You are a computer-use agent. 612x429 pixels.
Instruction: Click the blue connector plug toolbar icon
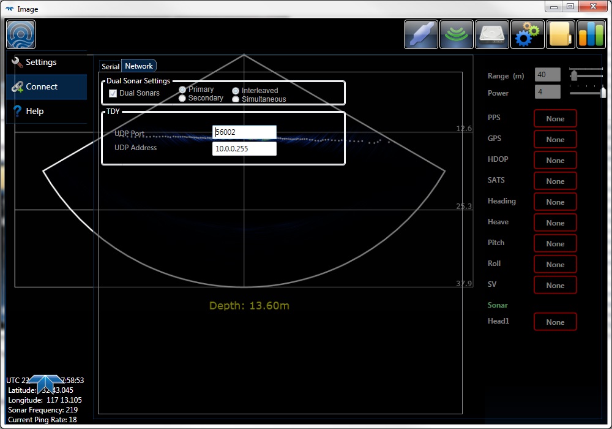pyautogui.click(x=421, y=34)
